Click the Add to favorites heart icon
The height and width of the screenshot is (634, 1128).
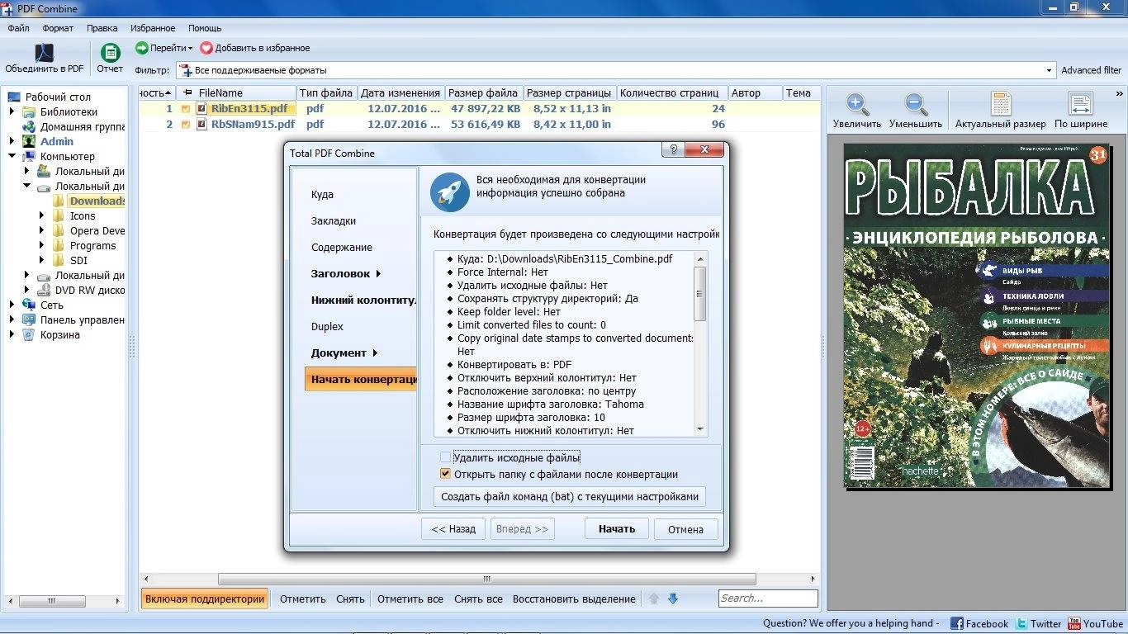pos(206,48)
